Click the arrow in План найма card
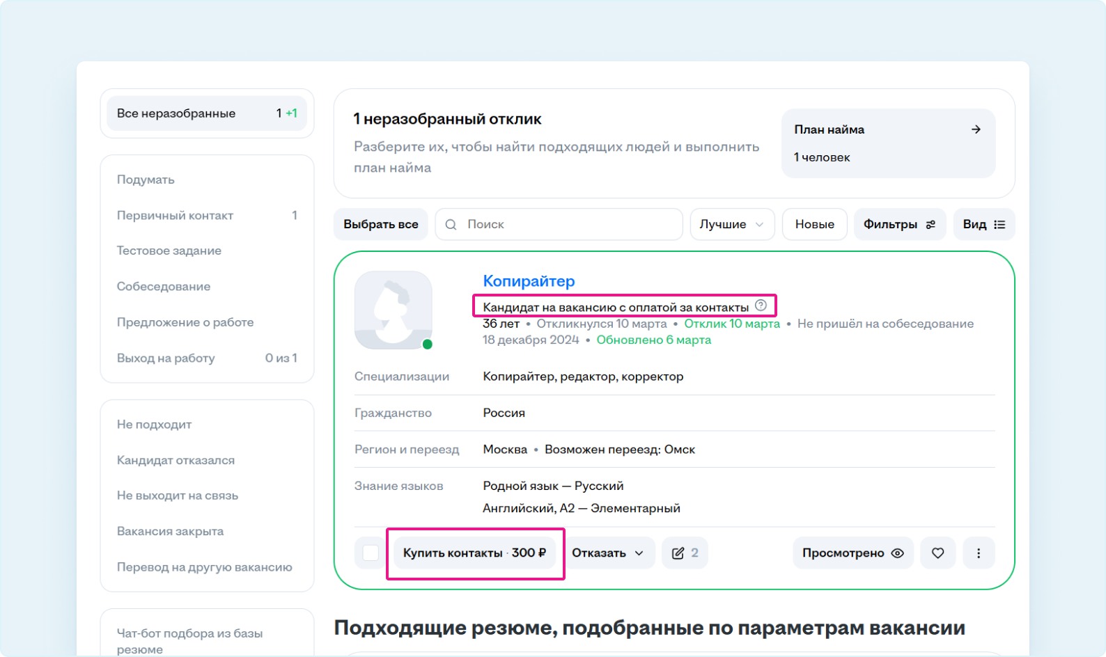Image resolution: width=1106 pixels, height=657 pixels. pos(976,129)
